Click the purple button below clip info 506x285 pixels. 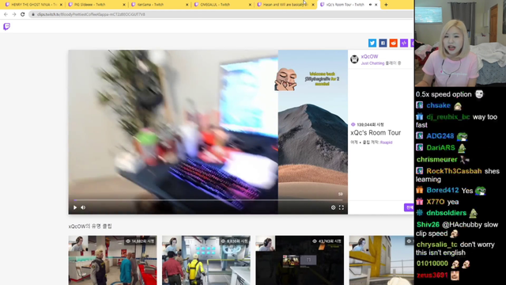pos(409,207)
